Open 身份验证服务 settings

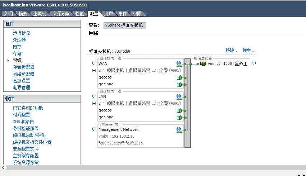[26, 128]
